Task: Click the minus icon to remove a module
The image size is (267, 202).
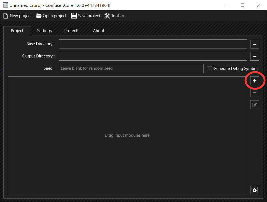Action: coord(255,93)
